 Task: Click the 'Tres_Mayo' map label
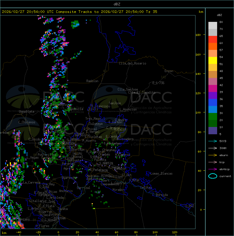pyautogui.click(x=93, y=119)
